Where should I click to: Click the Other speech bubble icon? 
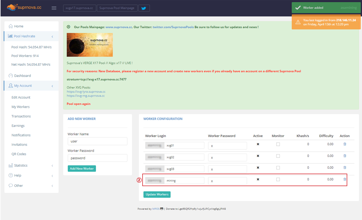[11, 186]
